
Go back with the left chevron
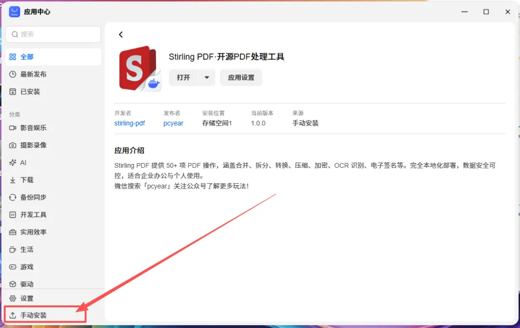click(121, 35)
